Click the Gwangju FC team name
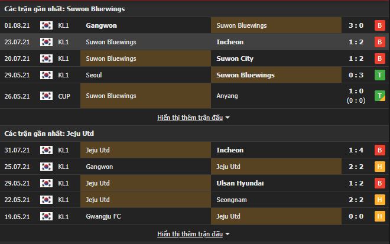The width and height of the screenshot is (390, 244). (103, 216)
